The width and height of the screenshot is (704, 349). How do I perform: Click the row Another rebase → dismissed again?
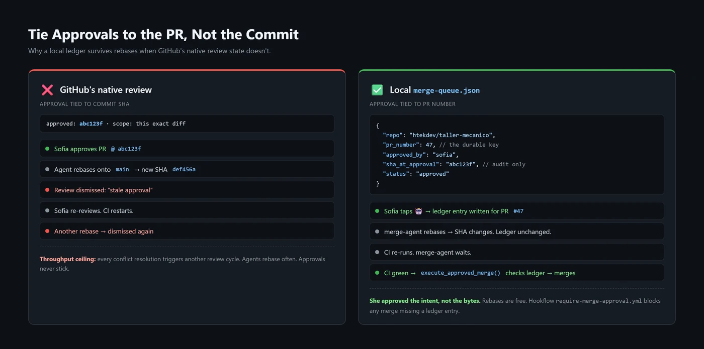coord(187,231)
